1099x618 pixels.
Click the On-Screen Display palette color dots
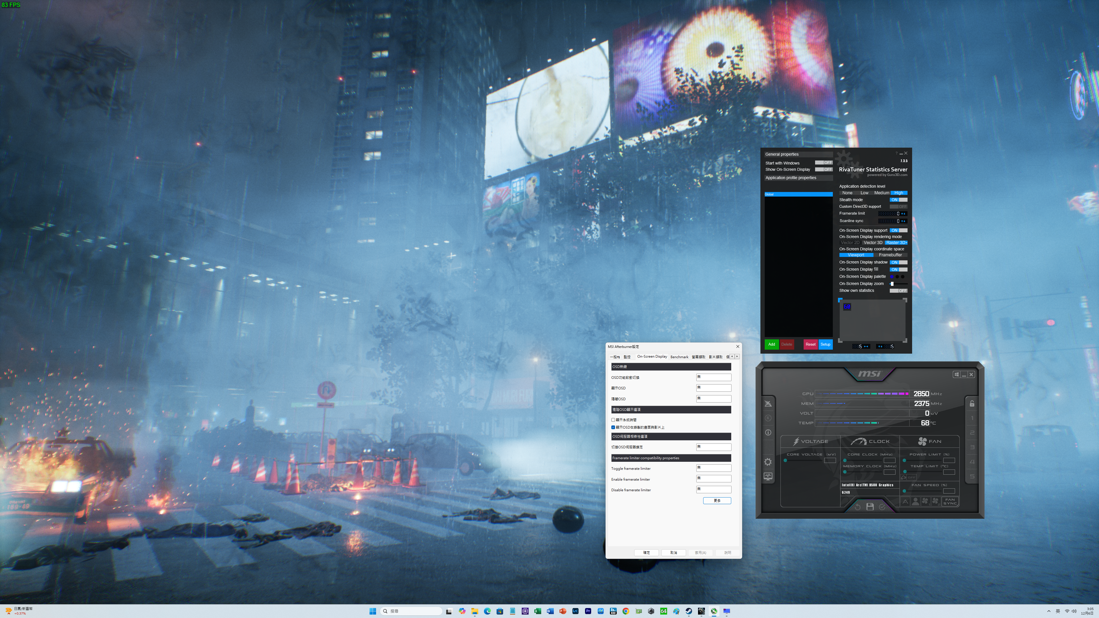897,277
